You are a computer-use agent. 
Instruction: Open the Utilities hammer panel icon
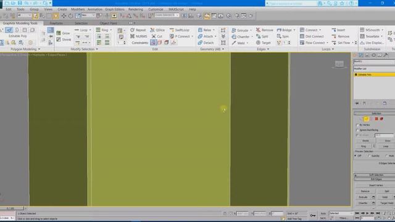click(x=386, y=55)
